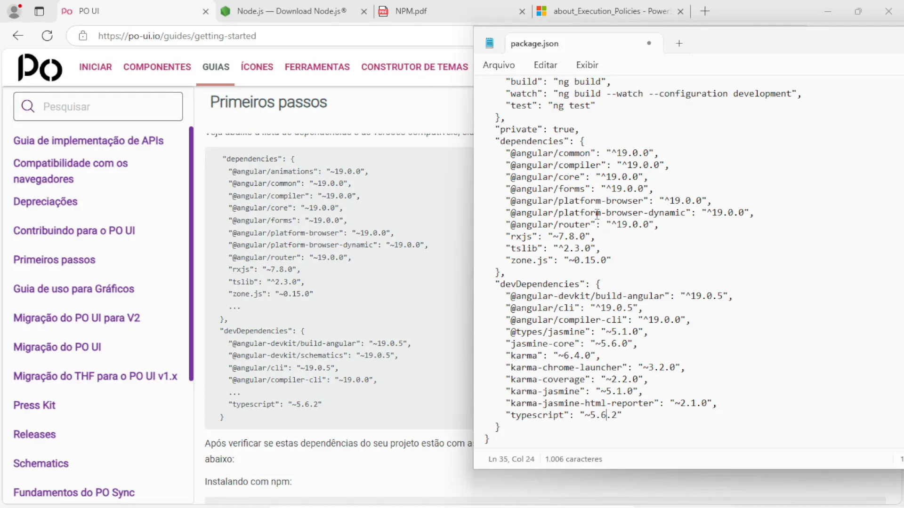This screenshot has height=508, width=904.
Task: Add a new Notepad tab
Action: pos(679,43)
